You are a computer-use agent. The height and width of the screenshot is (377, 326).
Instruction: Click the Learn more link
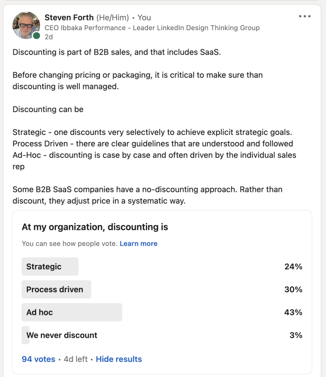139,243
